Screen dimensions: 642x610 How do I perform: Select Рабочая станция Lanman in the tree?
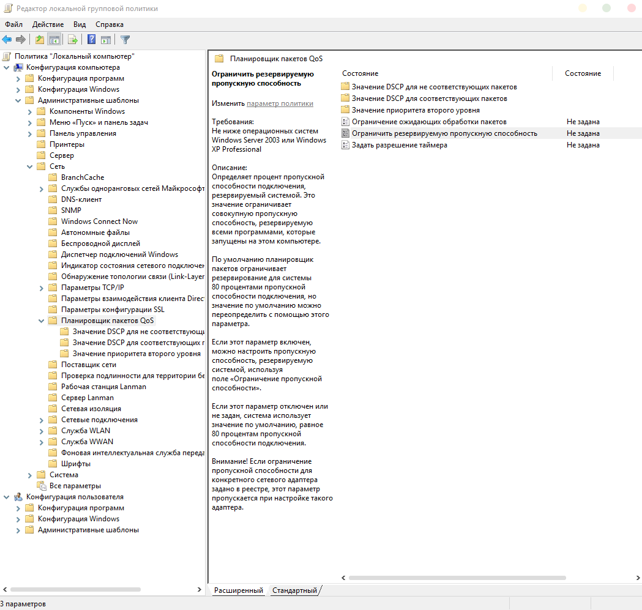click(x=103, y=387)
